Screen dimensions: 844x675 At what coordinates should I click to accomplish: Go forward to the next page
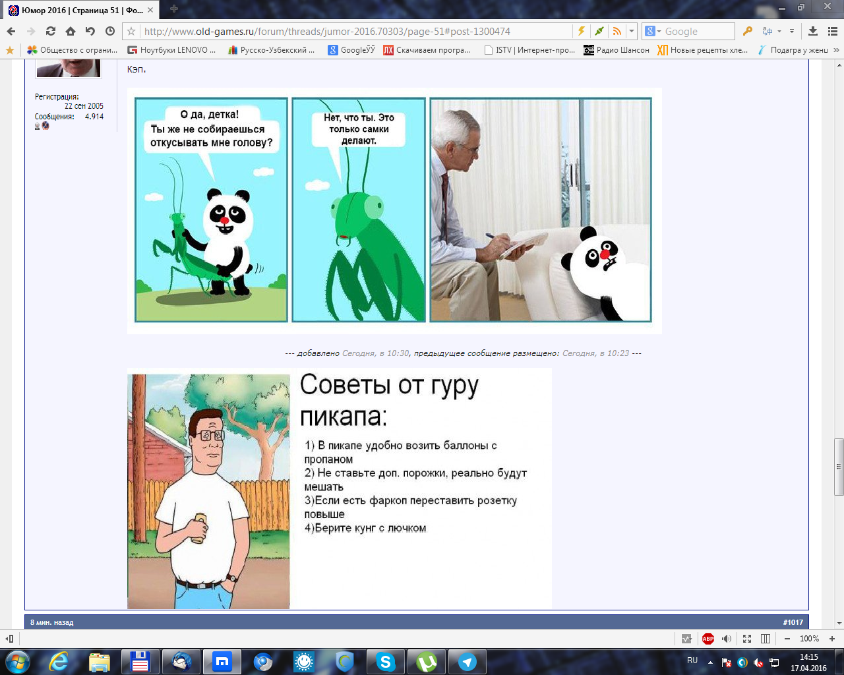(x=31, y=31)
